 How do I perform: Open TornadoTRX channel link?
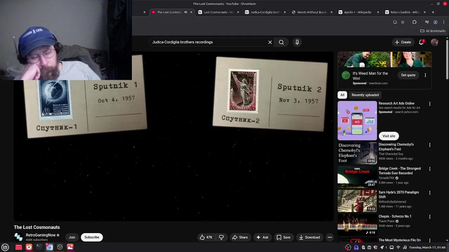(386, 178)
